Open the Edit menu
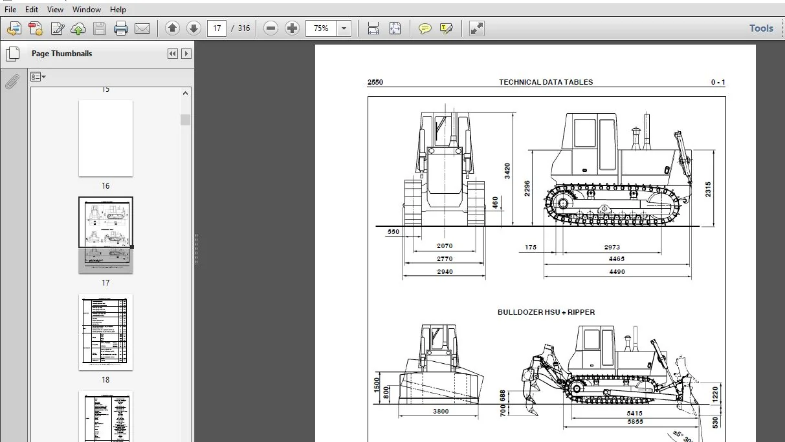 click(x=32, y=10)
